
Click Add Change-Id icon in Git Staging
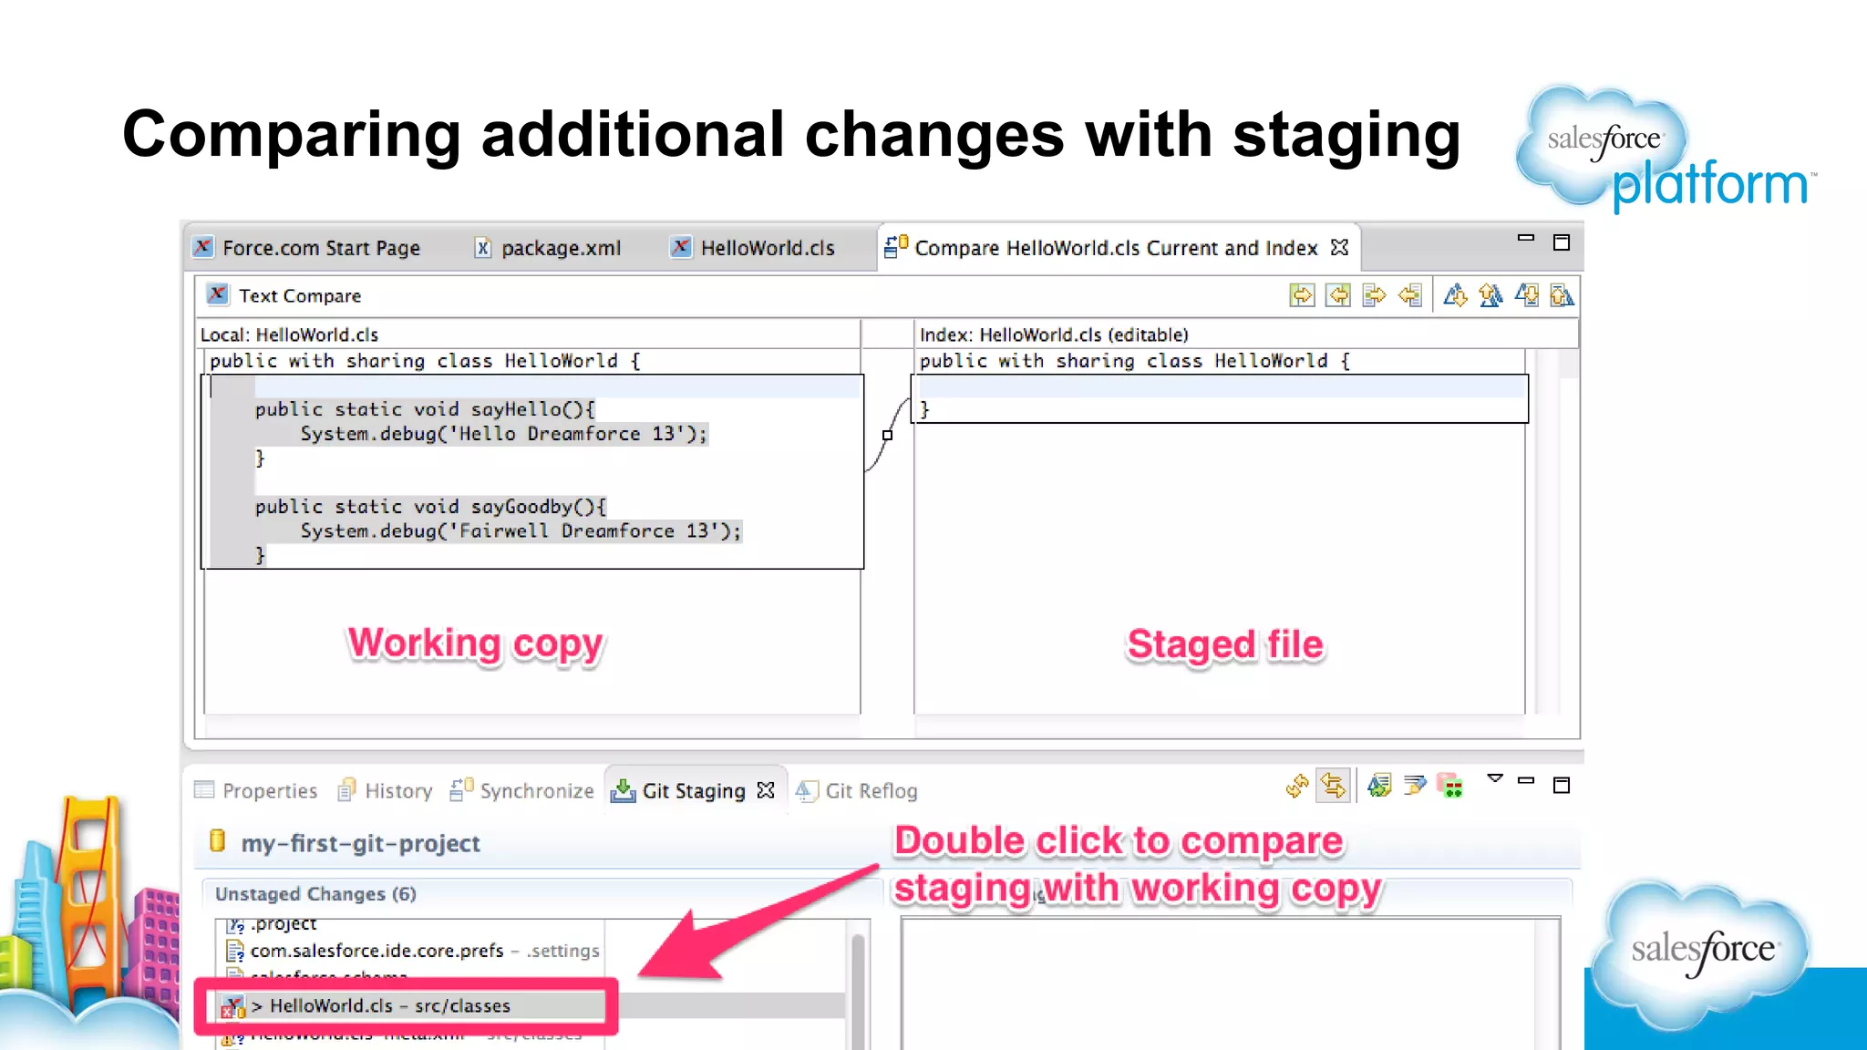point(1450,785)
